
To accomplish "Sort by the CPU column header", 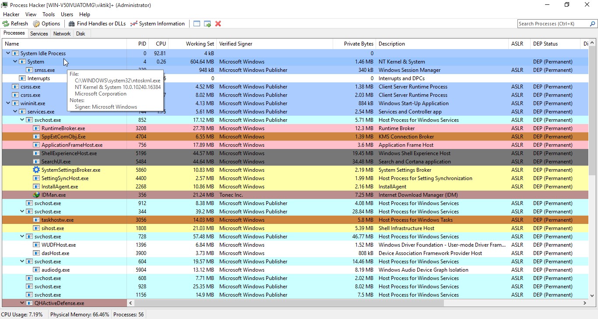I will pyautogui.click(x=161, y=44).
